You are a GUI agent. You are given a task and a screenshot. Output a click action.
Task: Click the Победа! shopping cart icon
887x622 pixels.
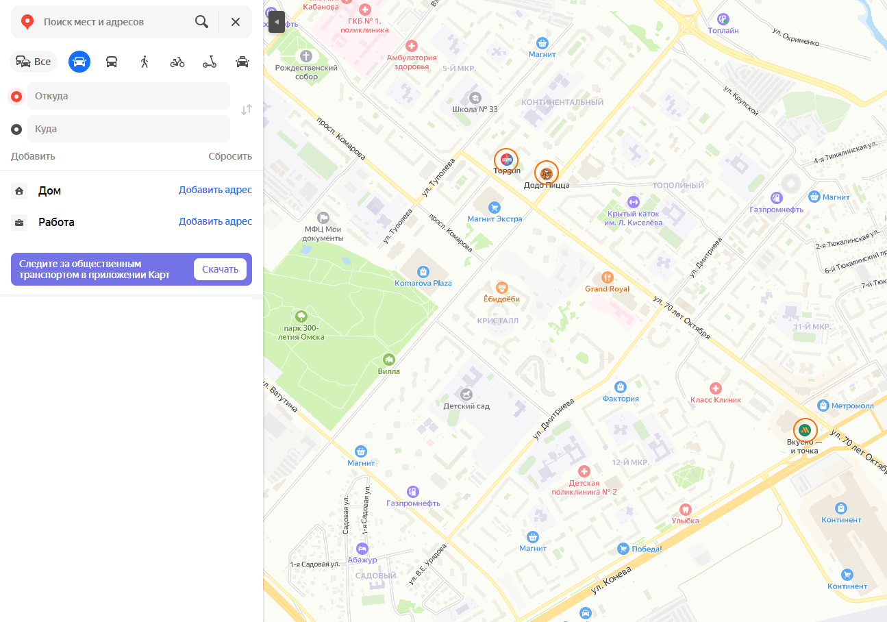(x=623, y=549)
